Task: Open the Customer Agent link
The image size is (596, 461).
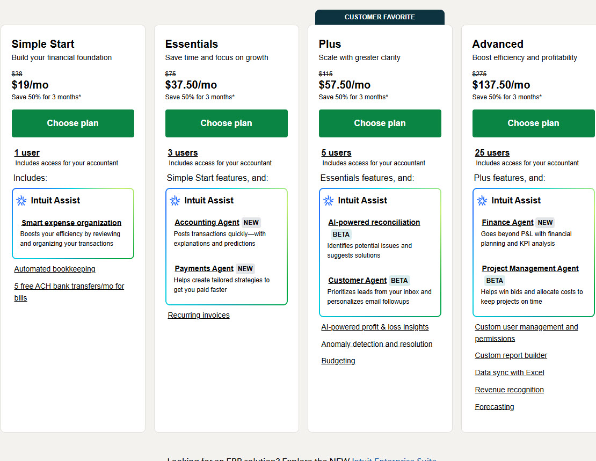Action: pos(358,281)
